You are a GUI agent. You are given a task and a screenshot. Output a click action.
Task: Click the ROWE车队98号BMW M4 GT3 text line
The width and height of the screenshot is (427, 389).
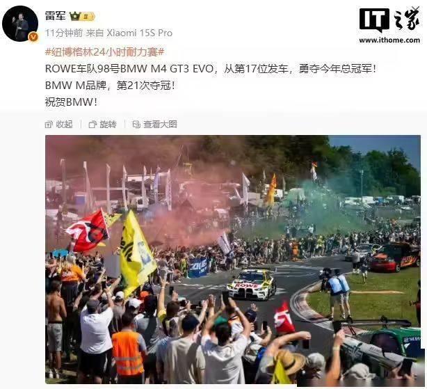pyautogui.click(x=211, y=69)
